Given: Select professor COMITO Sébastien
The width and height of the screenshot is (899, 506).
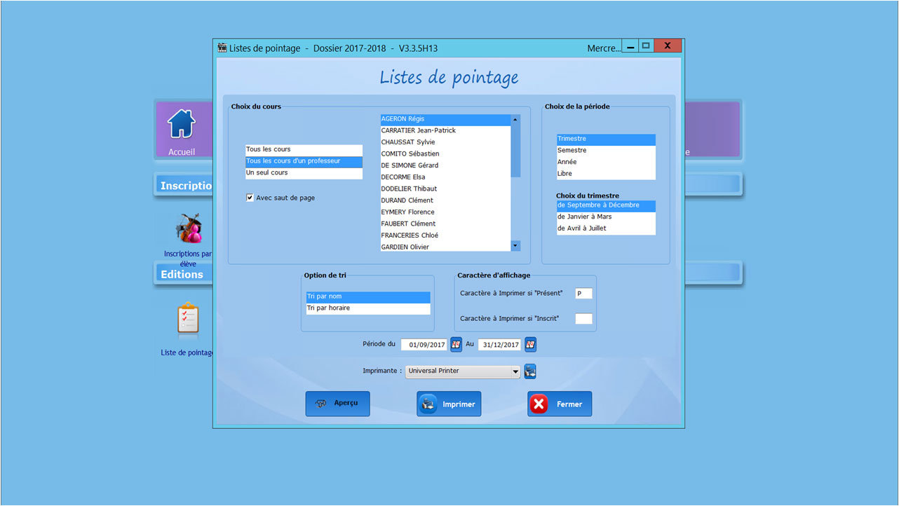Looking at the screenshot, I should click(x=445, y=154).
